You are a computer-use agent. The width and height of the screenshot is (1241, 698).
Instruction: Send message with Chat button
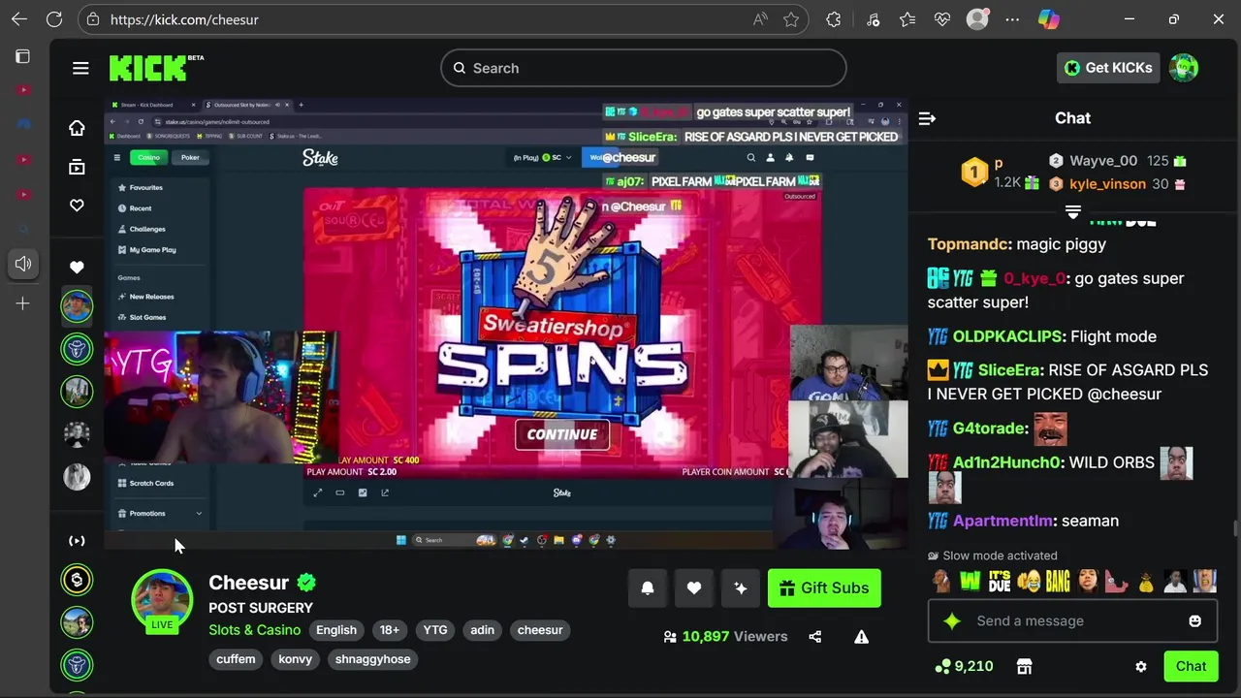pyautogui.click(x=1192, y=667)
